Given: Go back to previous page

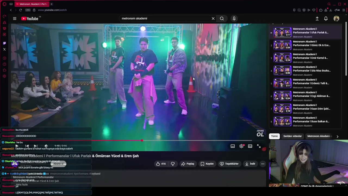Looking at the screenshot, I should pyautogui.click(x=11, y=10).
